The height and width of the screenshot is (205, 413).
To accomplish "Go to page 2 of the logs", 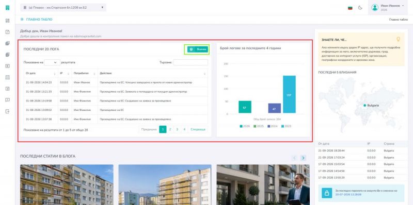I will point(170,129).
